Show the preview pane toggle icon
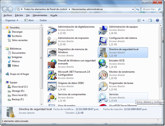The image size is (165, 126). point(150,20)
